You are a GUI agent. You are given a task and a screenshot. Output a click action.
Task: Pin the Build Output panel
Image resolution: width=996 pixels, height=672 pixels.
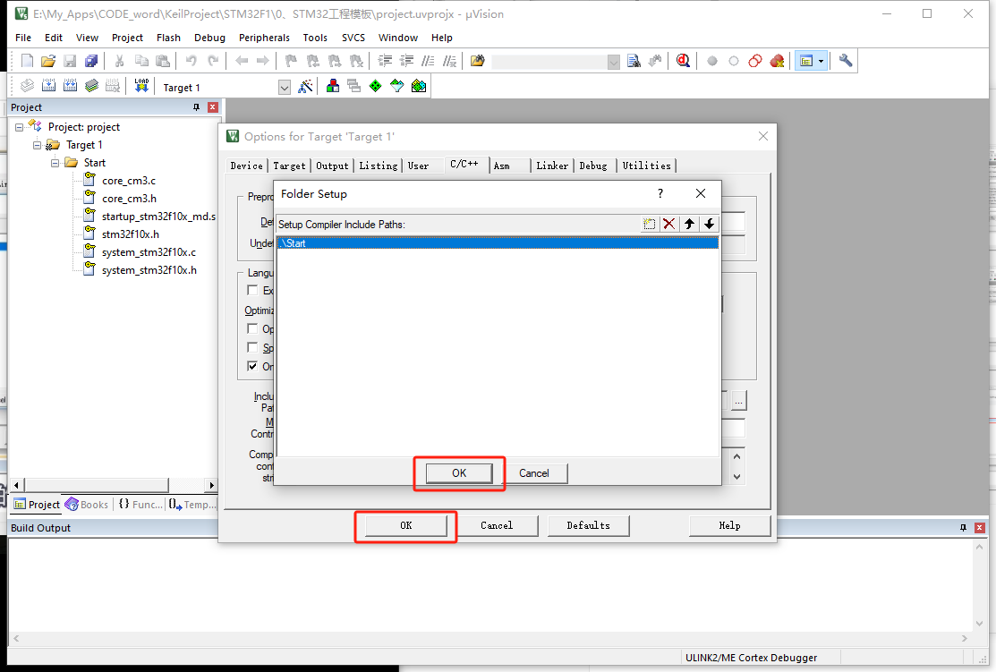tap(963, 528)
